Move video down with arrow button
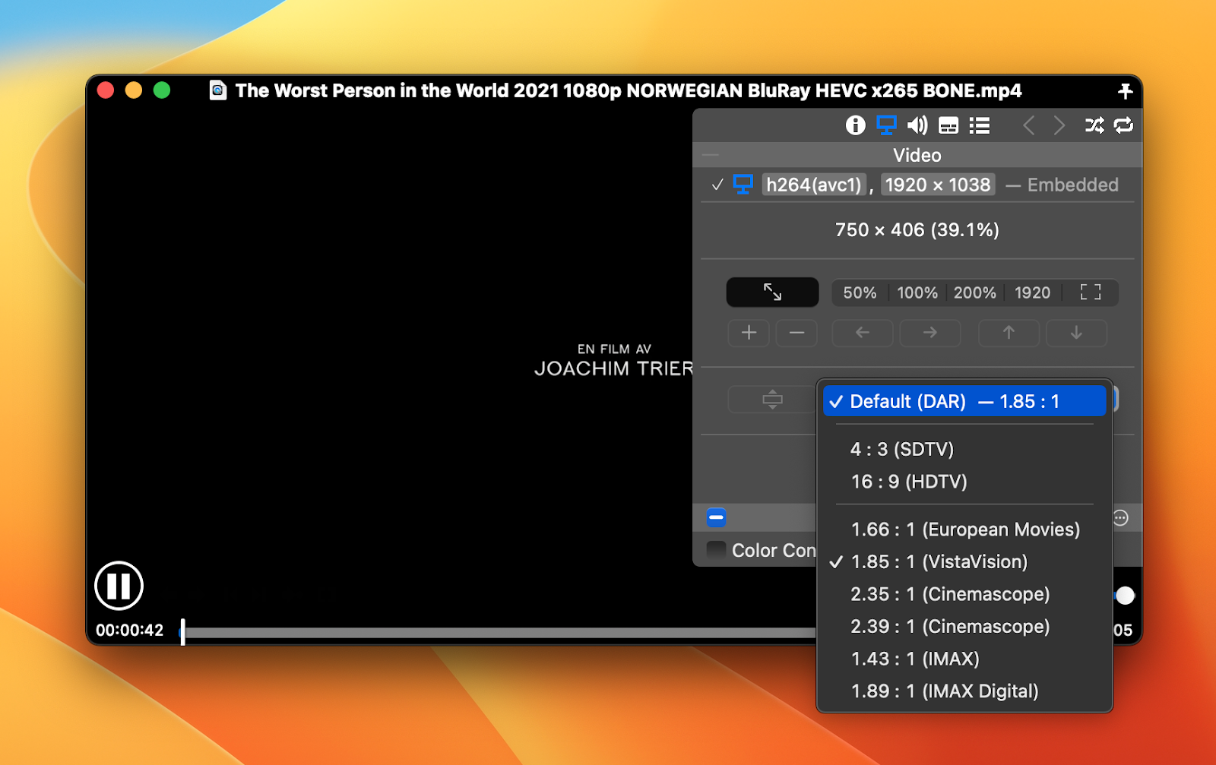1216x765 pixels. click(1076, 333)
